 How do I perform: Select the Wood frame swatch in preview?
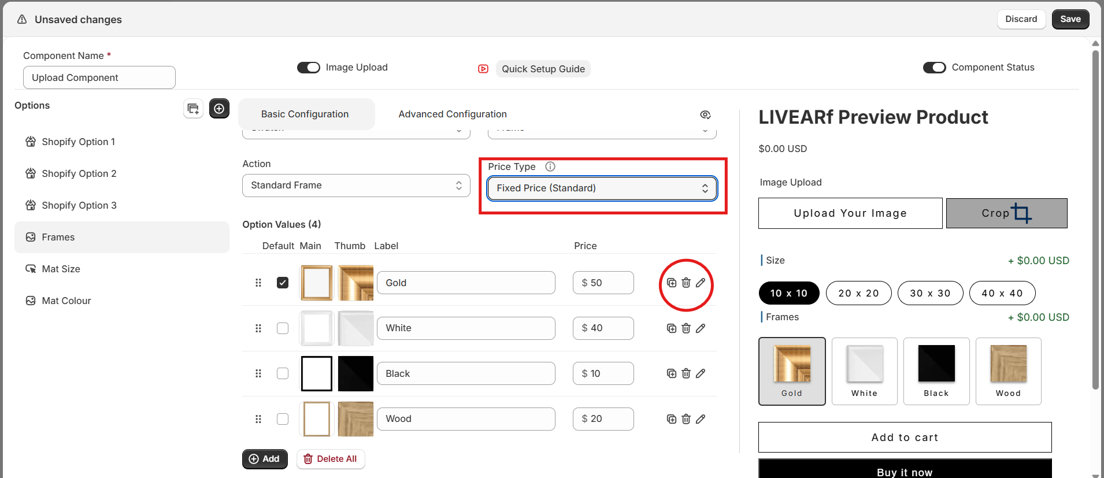(x=1009, y=371)
